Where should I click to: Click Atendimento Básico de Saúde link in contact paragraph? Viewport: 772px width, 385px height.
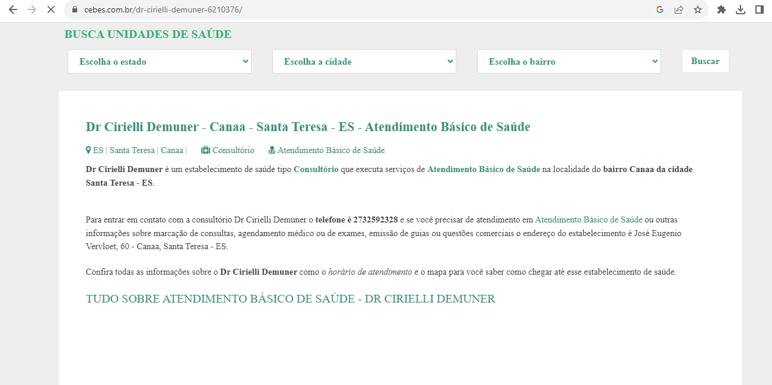pyautogui.click(x=589, y=219)
